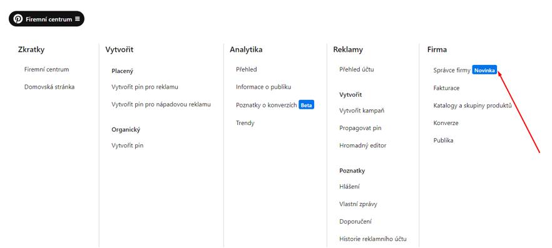View Informace o publiku

pyautogui.click(x=263, y=87)
